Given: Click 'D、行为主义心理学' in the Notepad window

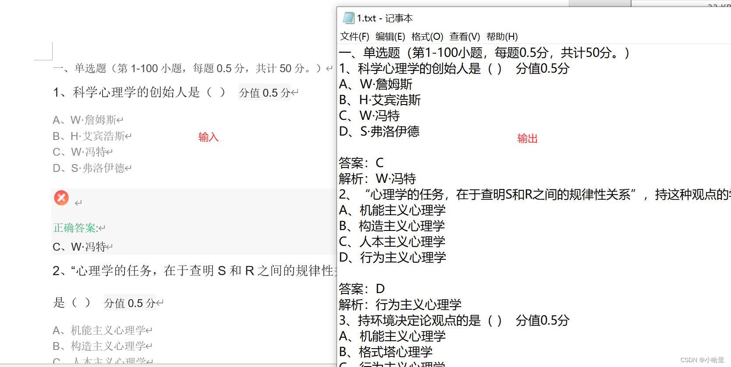Looking at the screenshot, I should coord(393,257).
